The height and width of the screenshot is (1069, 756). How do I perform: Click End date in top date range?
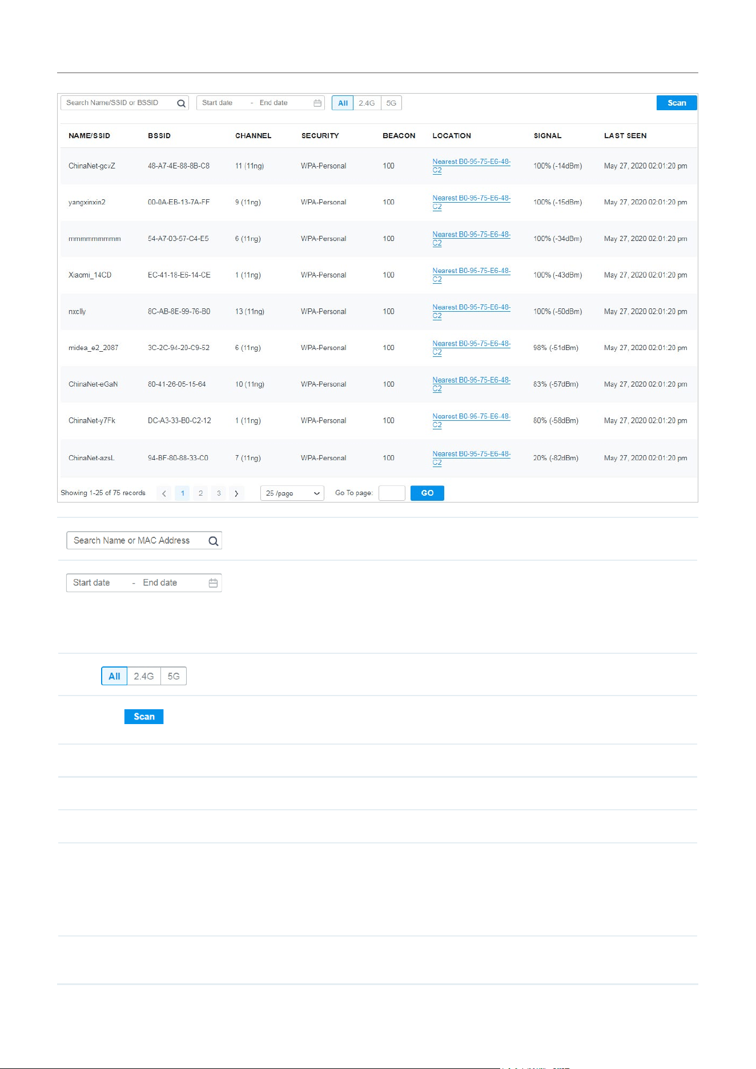[x=274, y=103]
